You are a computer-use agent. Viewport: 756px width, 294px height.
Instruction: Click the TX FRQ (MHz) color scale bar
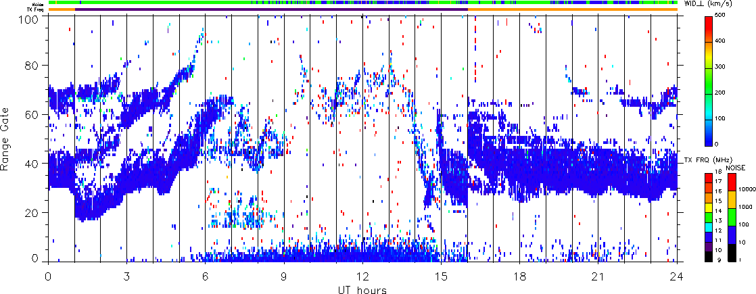pyautogui.click(x=708, y=218)
